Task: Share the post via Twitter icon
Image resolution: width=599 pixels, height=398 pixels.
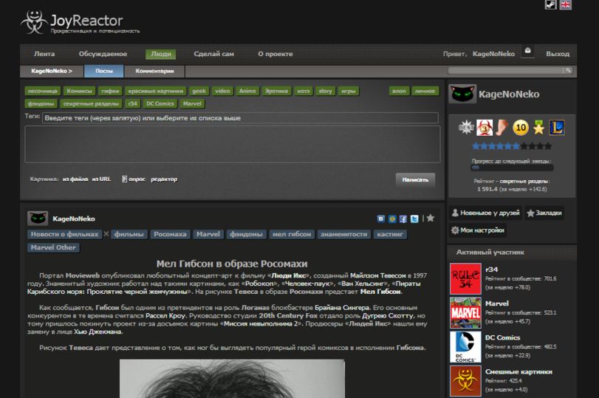Action: 414,219
